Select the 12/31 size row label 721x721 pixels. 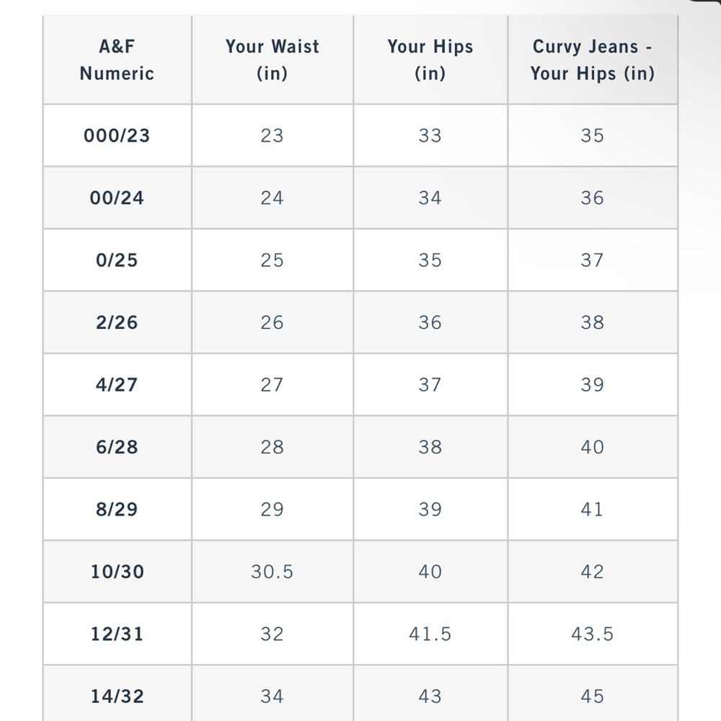point(117,634)
